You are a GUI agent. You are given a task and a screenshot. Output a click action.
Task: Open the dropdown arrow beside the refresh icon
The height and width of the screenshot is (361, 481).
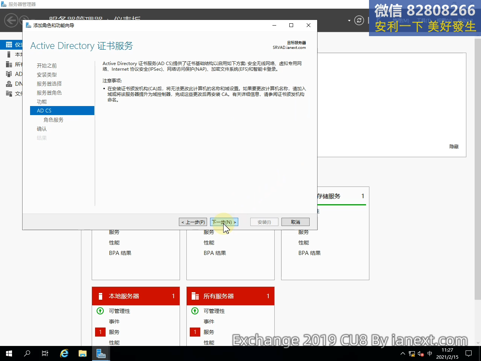tap(349, 21)
